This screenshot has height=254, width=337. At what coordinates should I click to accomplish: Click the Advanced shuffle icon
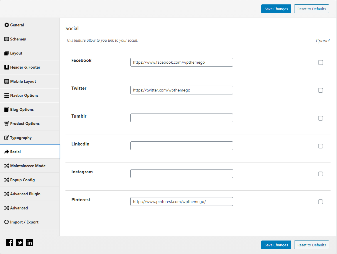tap(7, 208)
